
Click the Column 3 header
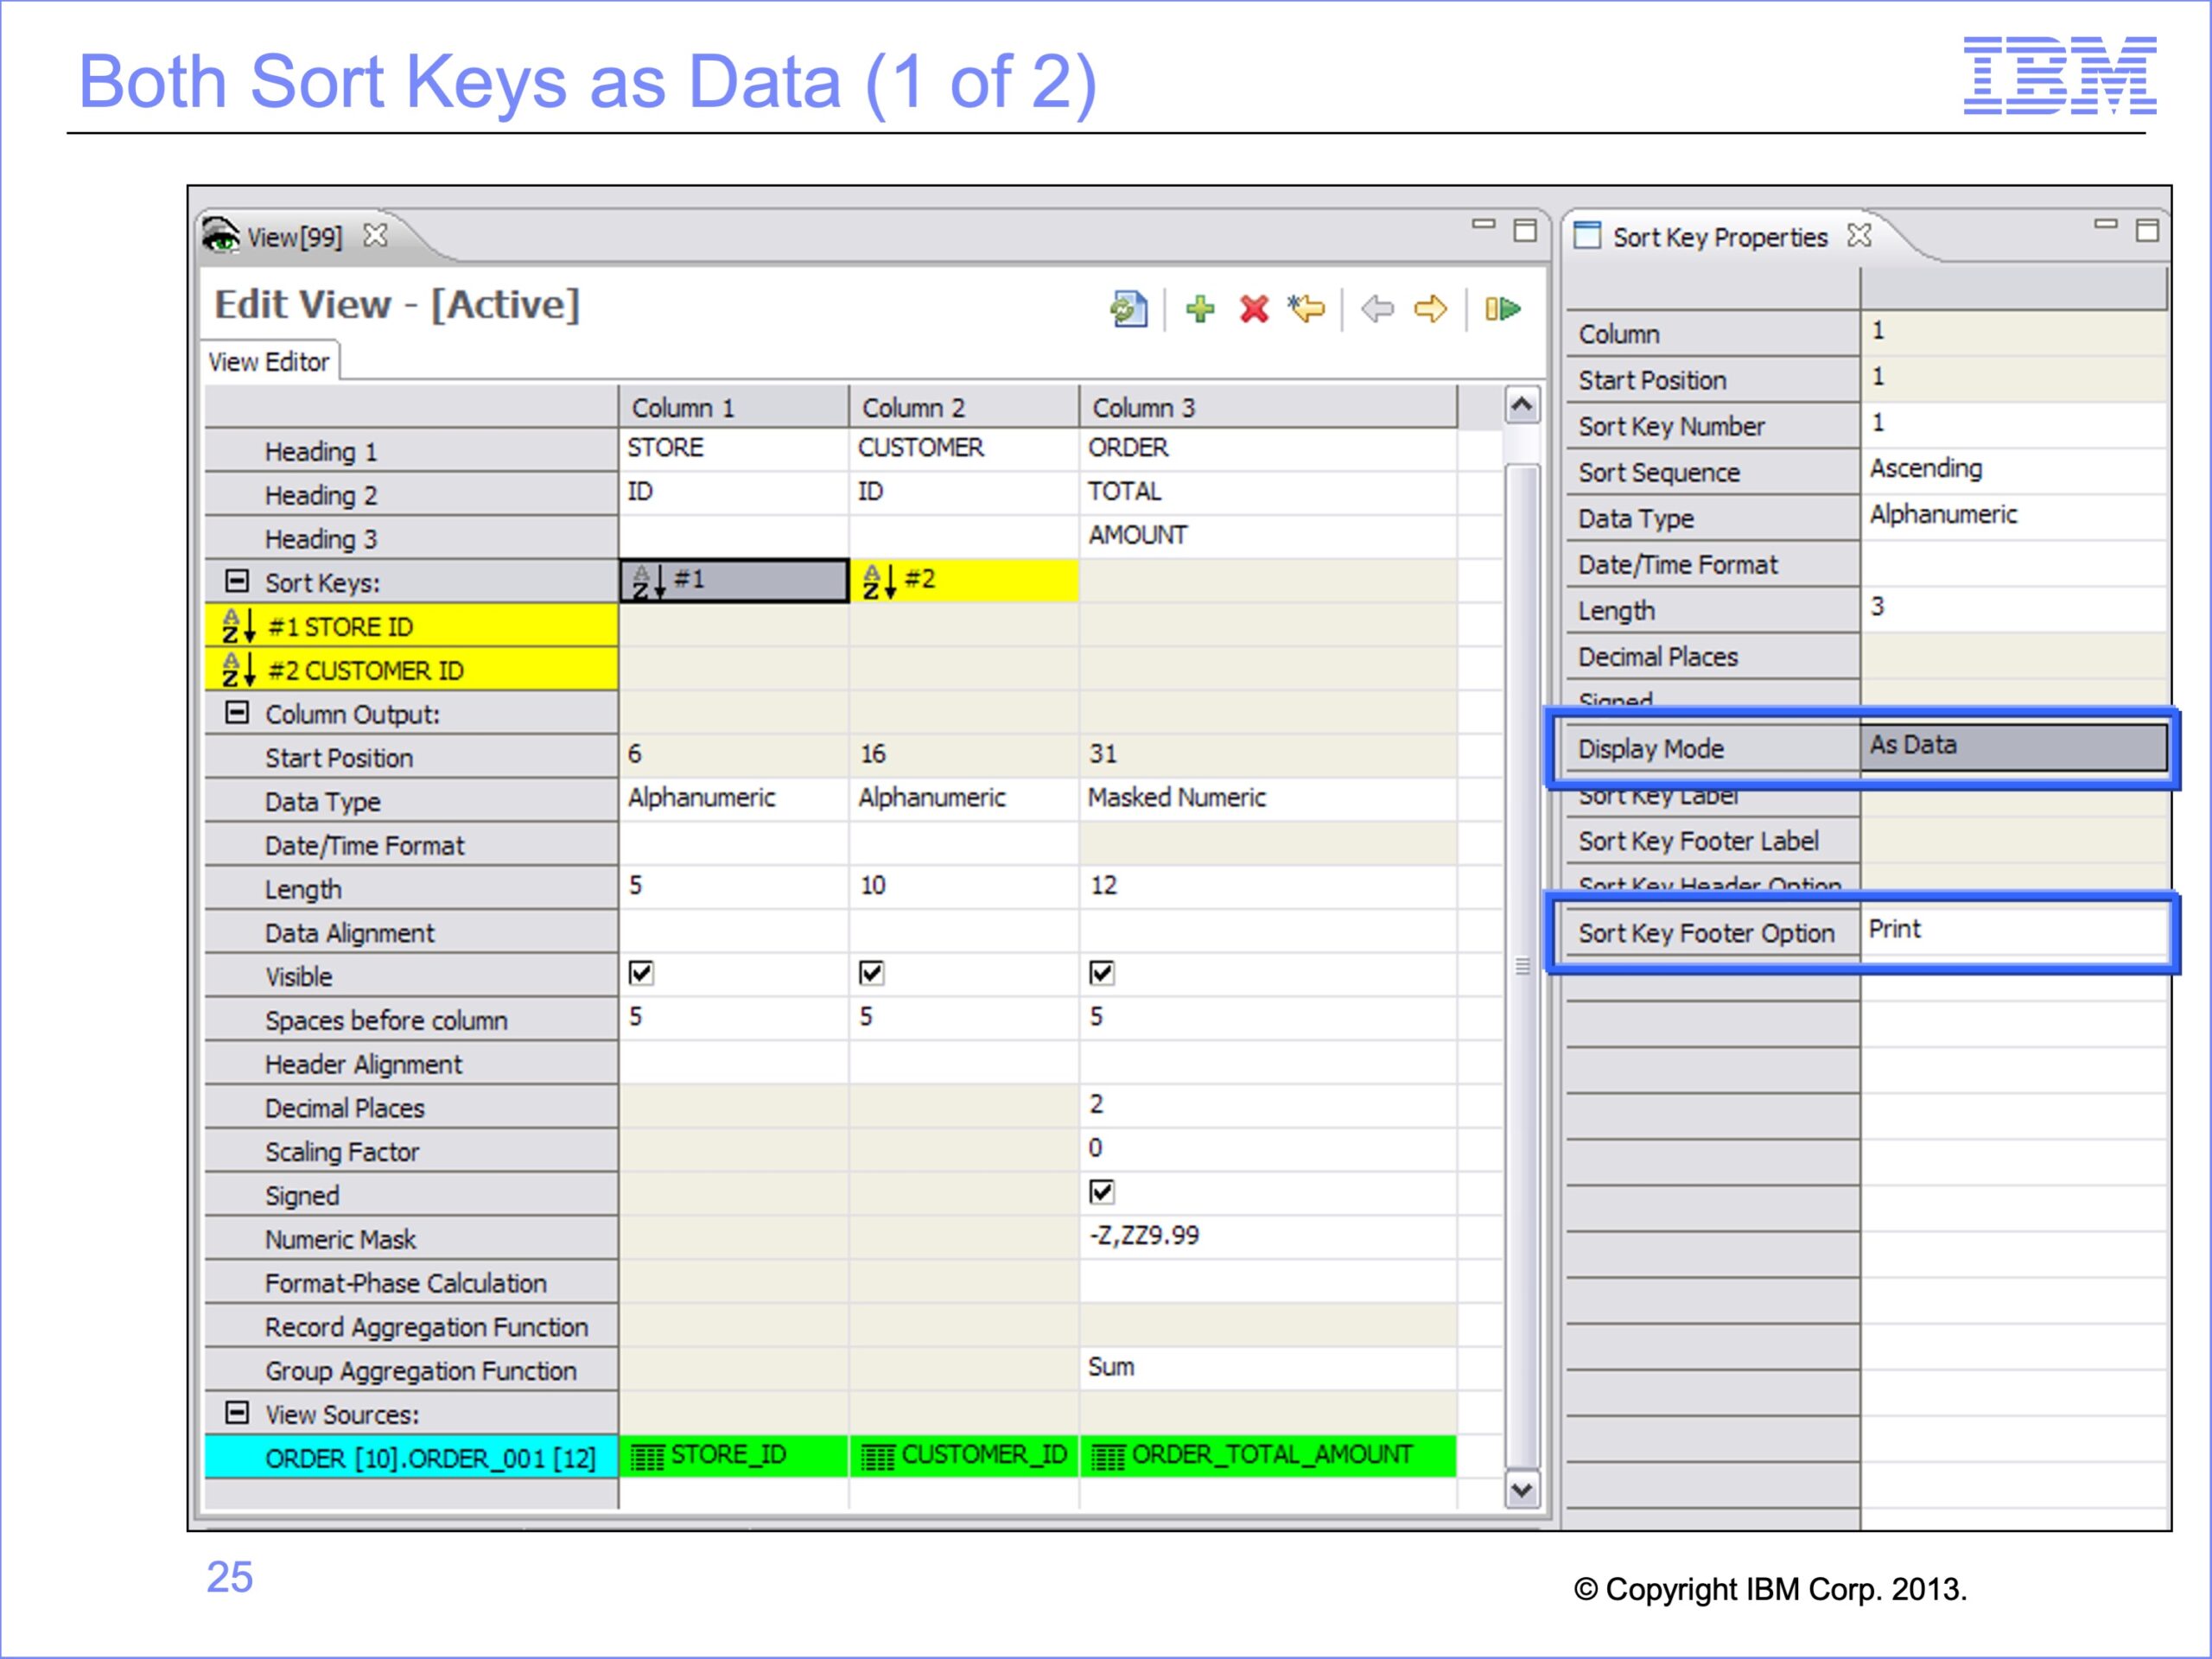[1268, 407]
